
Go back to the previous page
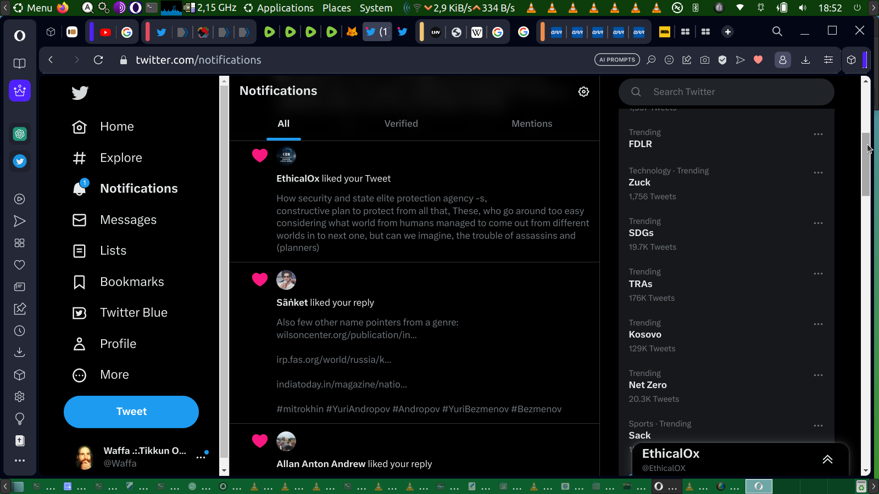pyautogui.click(x=51, y=60)
